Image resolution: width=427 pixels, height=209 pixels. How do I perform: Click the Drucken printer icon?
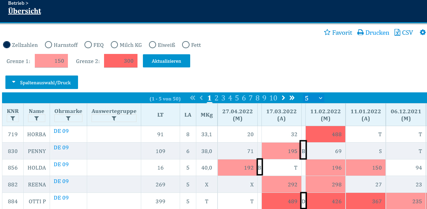pos(360,33)
